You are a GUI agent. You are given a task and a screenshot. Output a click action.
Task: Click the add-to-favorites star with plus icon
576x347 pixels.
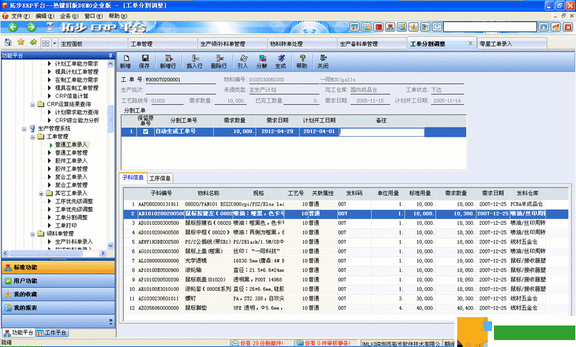pyautogui.click(x=33, y=42)
